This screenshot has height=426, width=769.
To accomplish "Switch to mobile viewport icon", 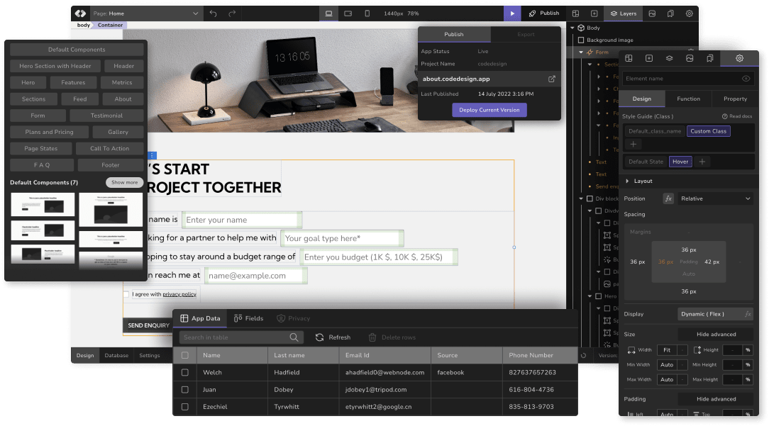I will [x=367, y=13].
